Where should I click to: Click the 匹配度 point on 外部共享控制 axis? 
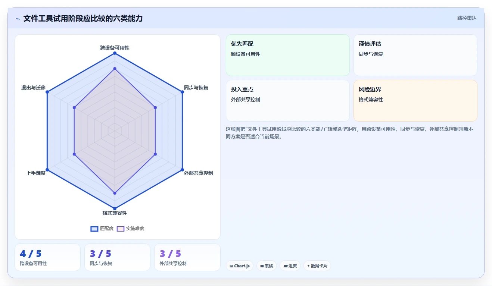pos(182,170)
